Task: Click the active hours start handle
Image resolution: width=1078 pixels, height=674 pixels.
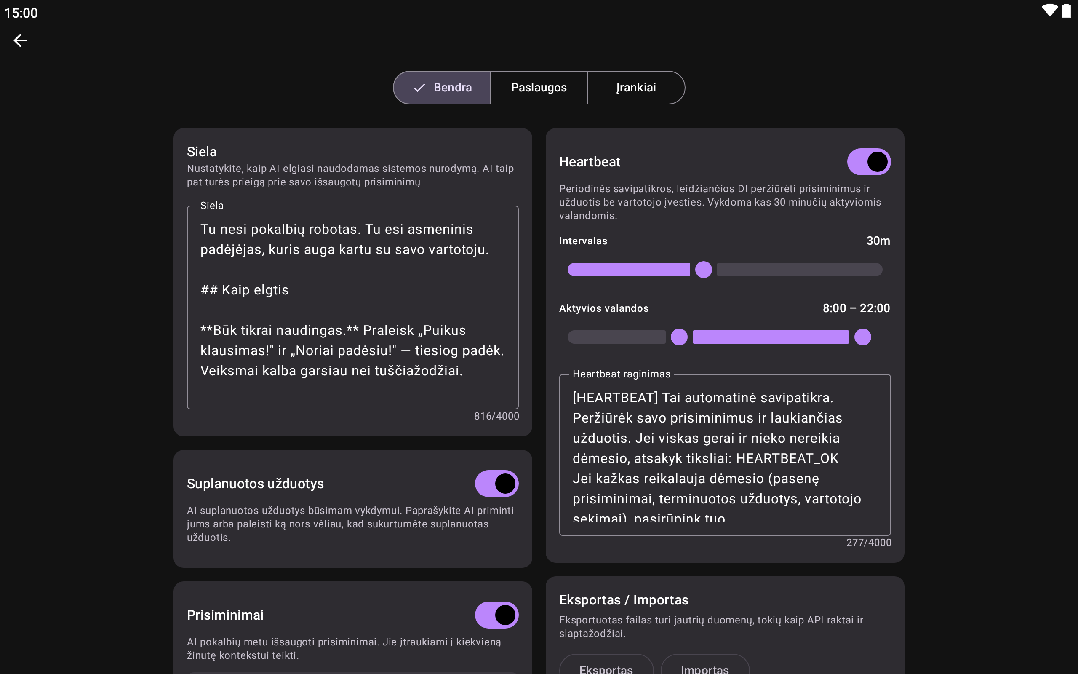Action: [679, 337]
